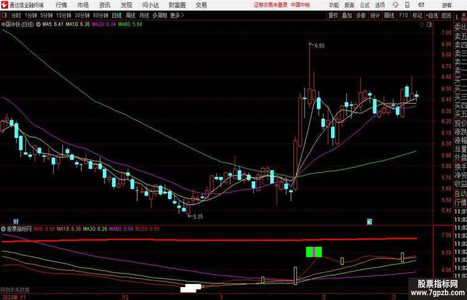Image resolution: width=467 pixels, height=300 pixels.
Task: Switch to 1分钟 period tab
Action: [31, 15]
